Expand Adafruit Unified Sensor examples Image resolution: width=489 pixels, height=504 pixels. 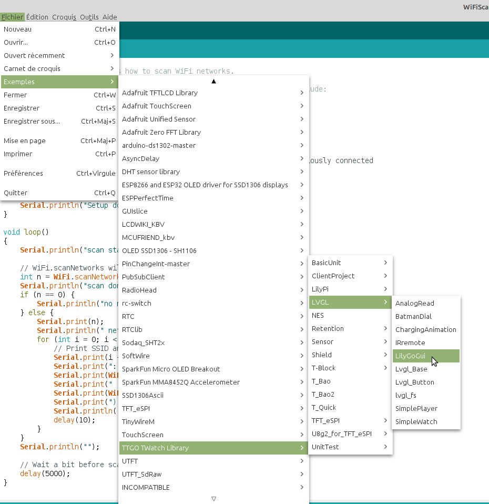(213, 119)
